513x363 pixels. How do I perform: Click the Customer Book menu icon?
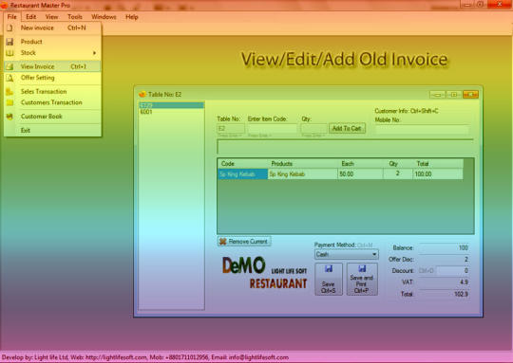pyautogui.click(x=9, y=117)
